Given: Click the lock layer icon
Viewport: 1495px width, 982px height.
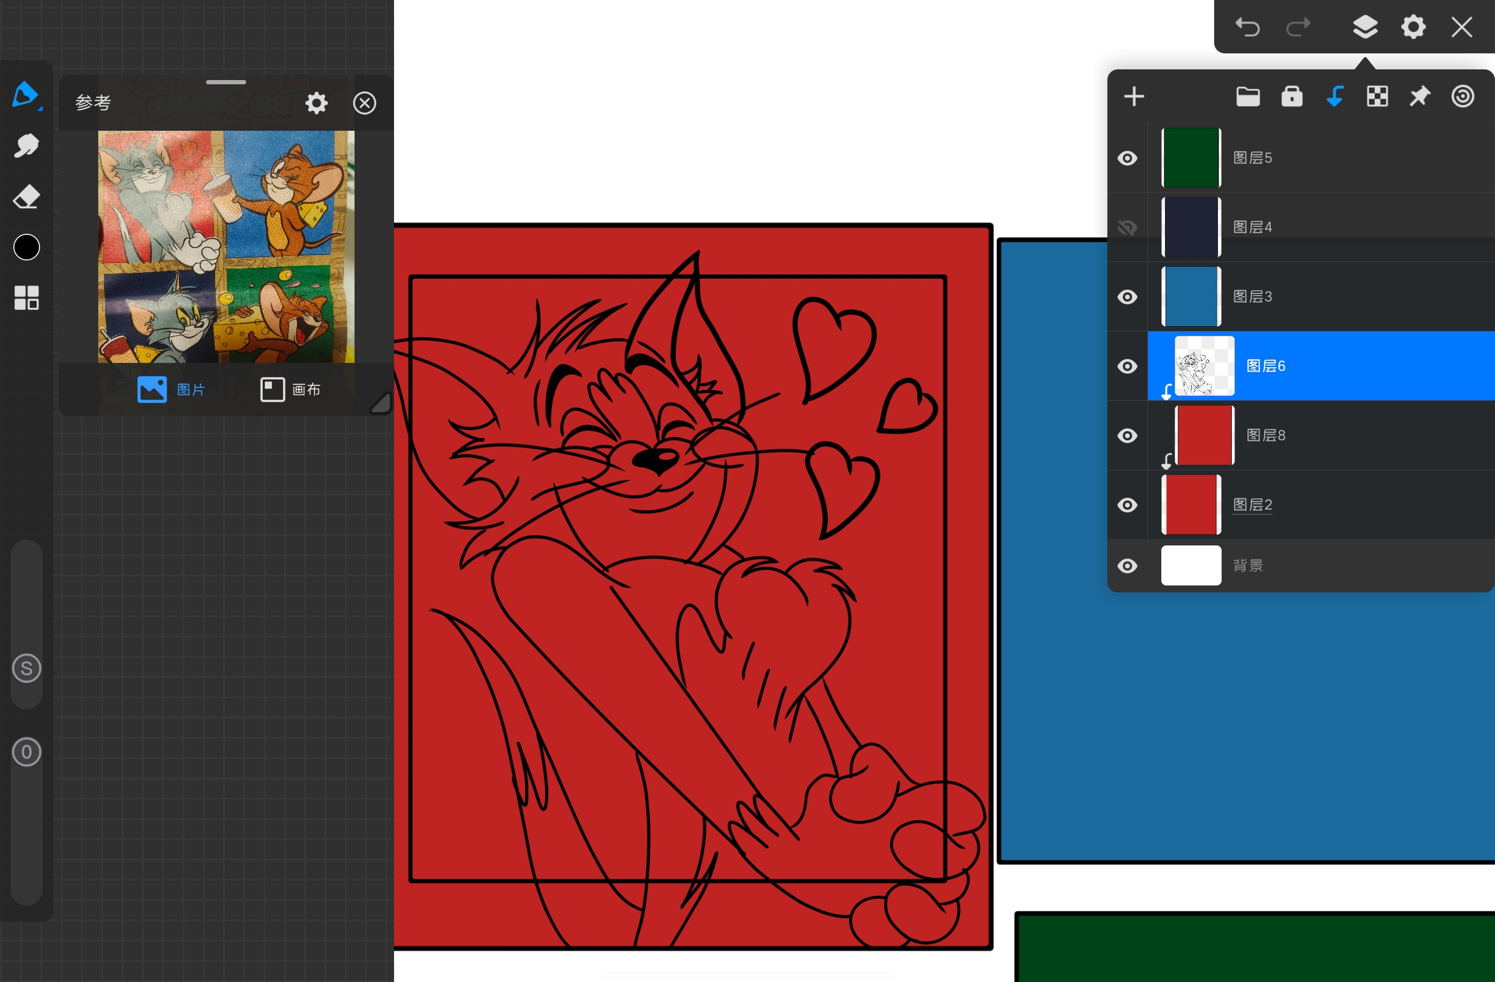Looking at the screenshot, I should 1292,96.
